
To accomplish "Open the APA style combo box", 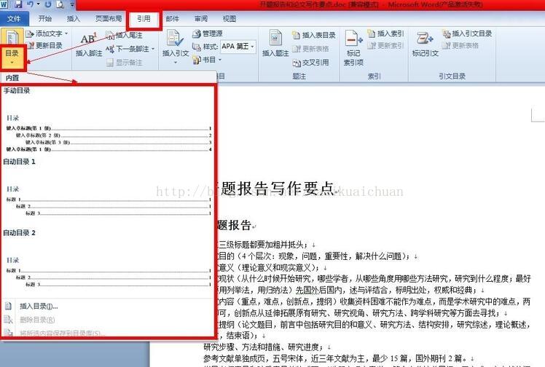I will (x=238, y=46).
